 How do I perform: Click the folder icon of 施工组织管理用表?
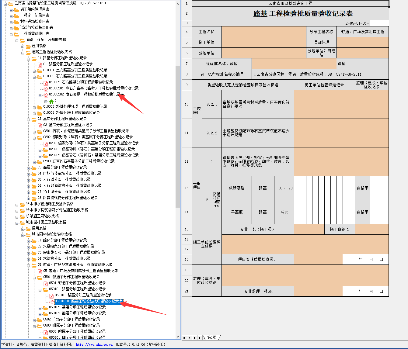click(16, 10)
